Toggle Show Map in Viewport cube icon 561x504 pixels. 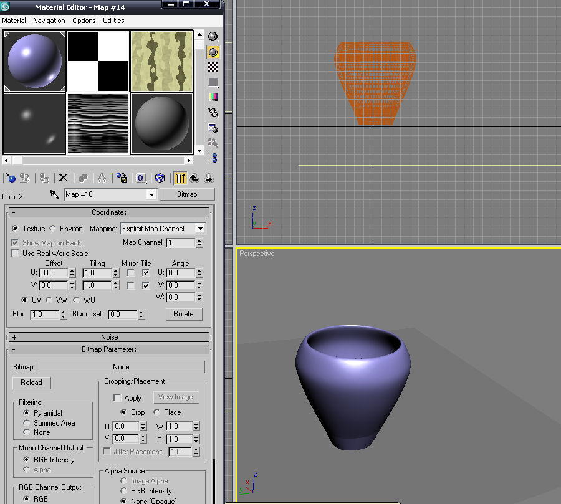pyautogui.click(x=160, y=178)
